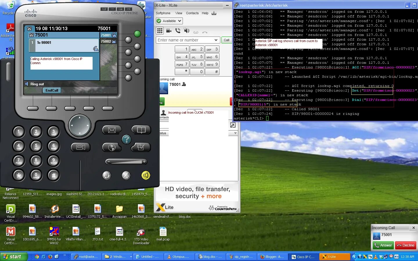Open the JTO.txt desktop file
Viewport: 418px width, 261px height.
pyautogui.click(x=98, y=234)
